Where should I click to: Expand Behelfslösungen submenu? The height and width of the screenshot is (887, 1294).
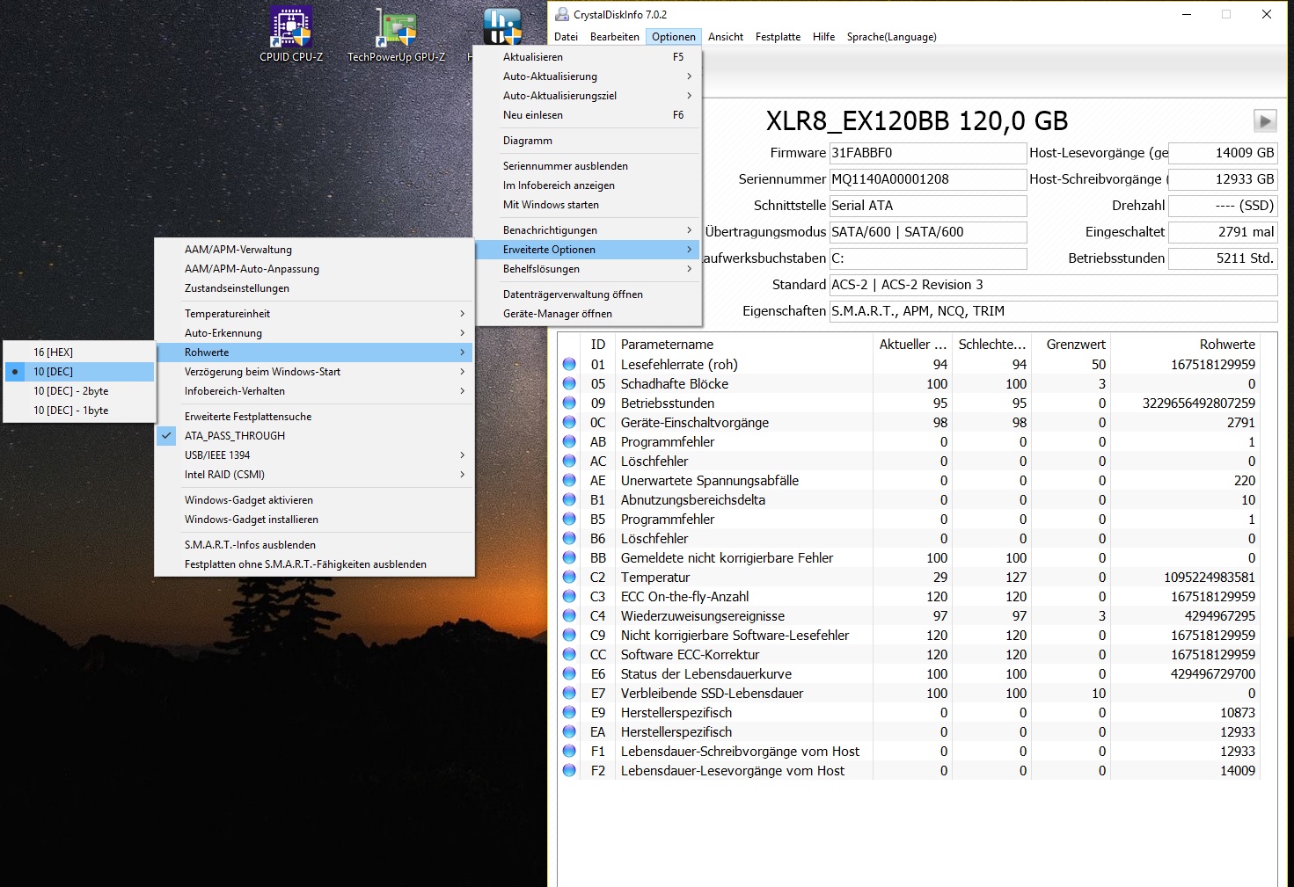click(x=588, y=269)
